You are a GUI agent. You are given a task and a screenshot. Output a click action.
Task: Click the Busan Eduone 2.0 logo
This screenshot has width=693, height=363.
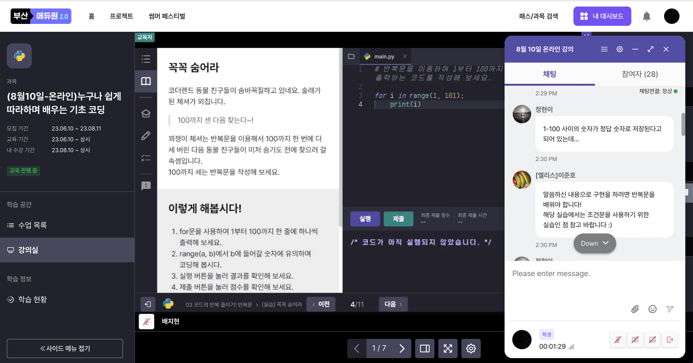pyautogui.click(x=41, y=16)
